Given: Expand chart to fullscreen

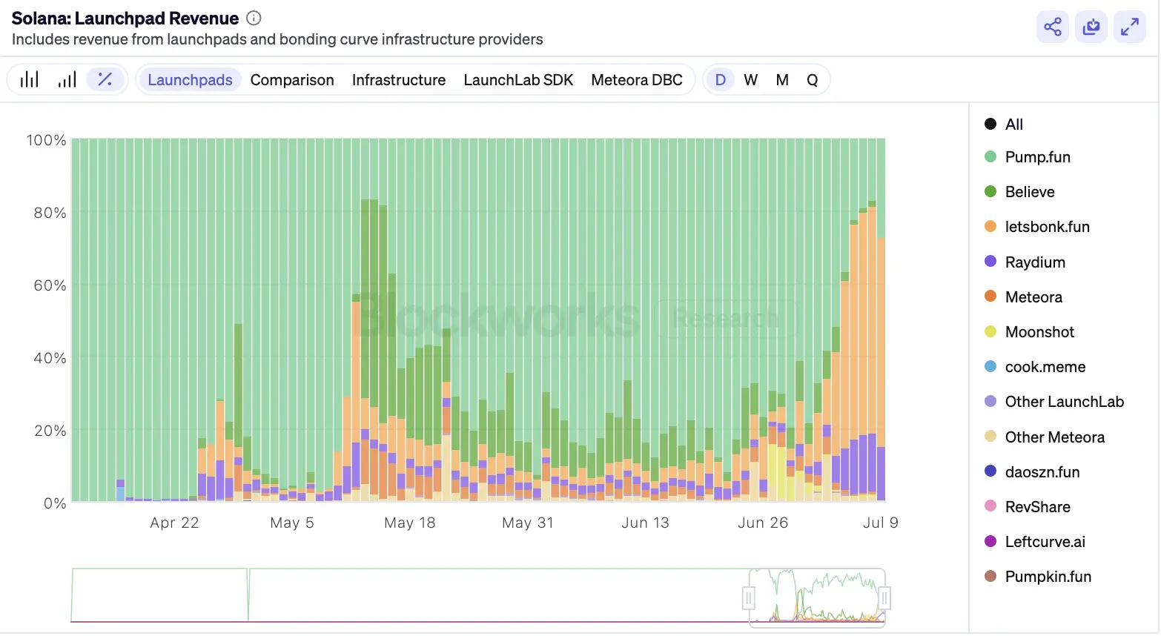Looking at the screenshot, I should [1129, 27].
